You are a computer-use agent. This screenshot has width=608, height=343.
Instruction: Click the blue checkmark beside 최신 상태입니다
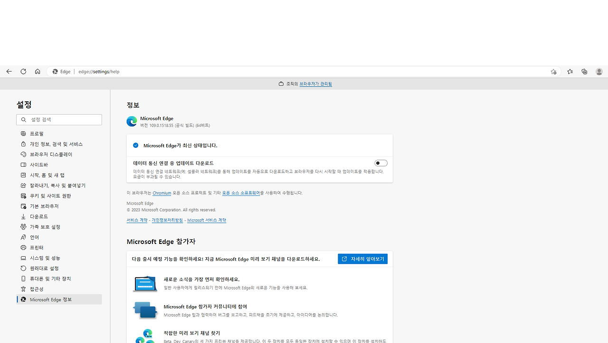[x=136, y=145]
